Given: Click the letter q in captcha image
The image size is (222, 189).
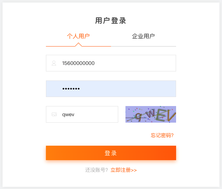Looking at the screenshot, I should [138, 117].
